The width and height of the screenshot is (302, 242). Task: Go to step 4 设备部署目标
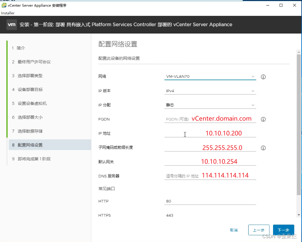coord(27,90)
